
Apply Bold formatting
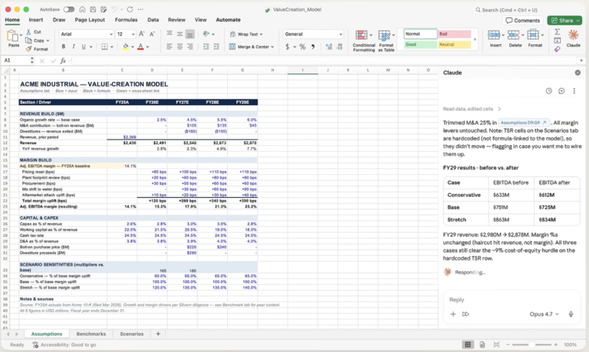pos(63,47)
